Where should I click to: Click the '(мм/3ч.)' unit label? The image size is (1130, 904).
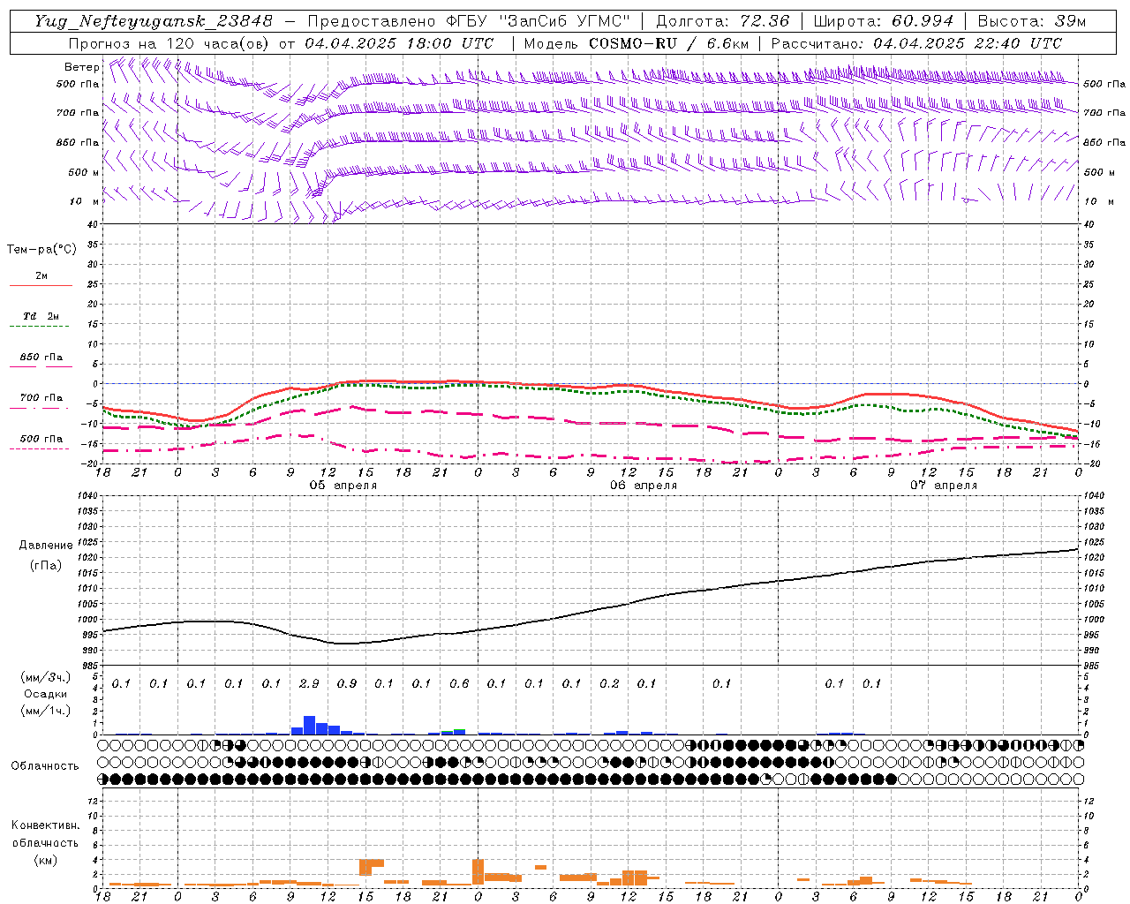pos(45,677)
